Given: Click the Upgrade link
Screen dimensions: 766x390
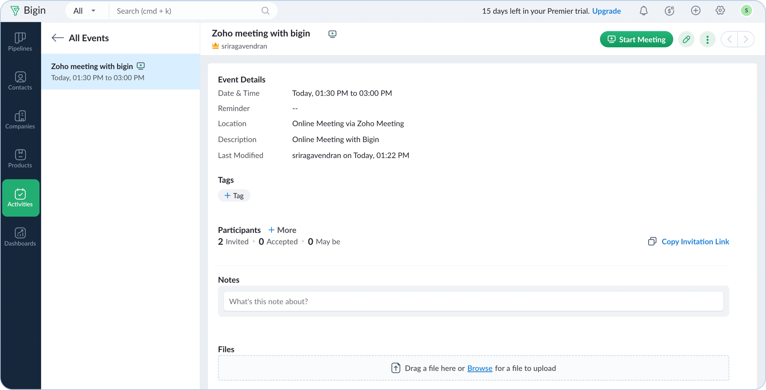Looking at the screenshot, I should pos(606,11).
